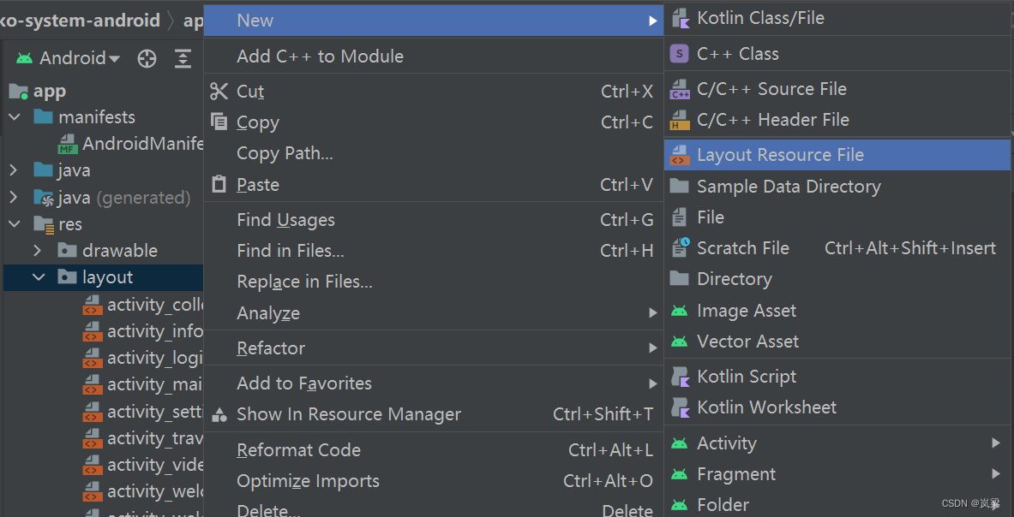
Task: Collapse the layout folder
Action: 38,276
